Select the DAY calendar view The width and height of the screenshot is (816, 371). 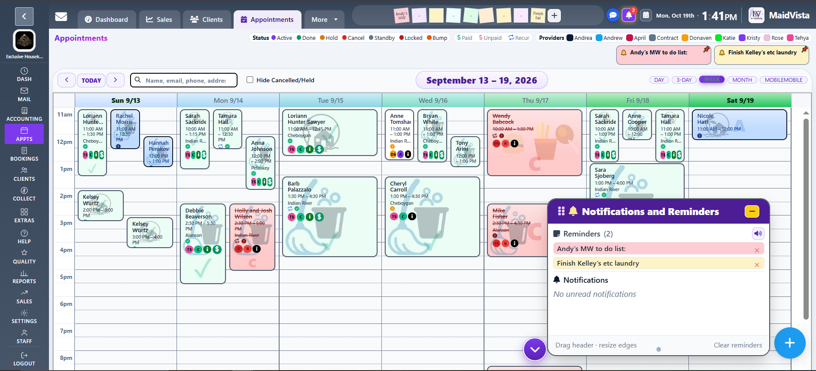click(659, 80)
